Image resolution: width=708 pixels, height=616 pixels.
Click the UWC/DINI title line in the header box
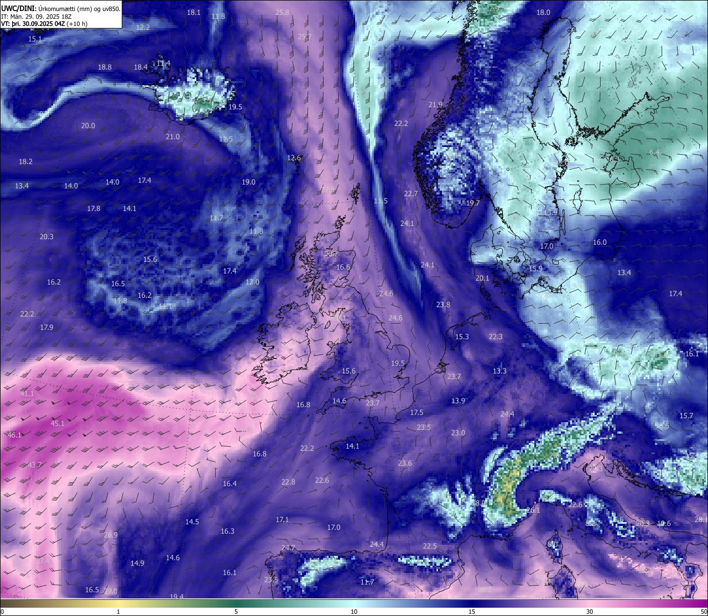click(61, 9)
